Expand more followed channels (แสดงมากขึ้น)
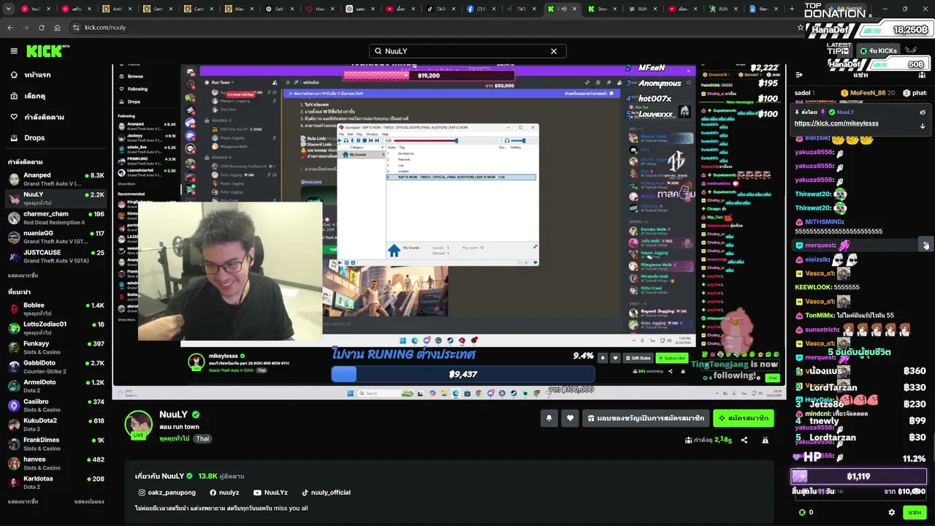Screen dimensions: 935x526 pos(23,275)
